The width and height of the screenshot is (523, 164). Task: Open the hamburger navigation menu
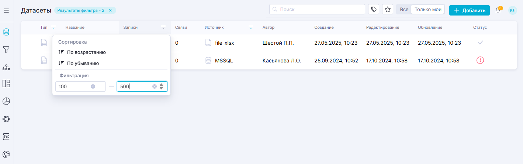(x=6, y=11)
